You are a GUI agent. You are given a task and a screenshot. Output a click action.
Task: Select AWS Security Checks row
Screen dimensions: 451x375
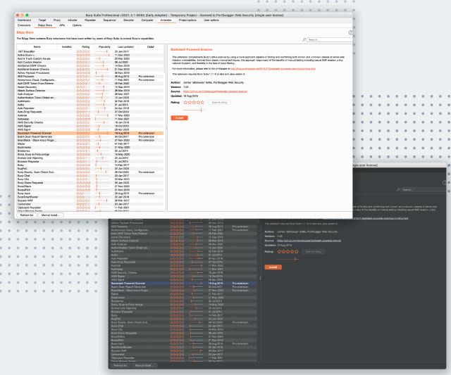[90, 122]
